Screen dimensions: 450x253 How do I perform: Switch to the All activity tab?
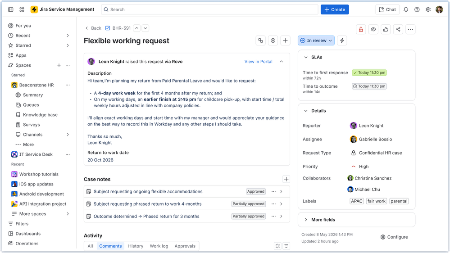91,246
